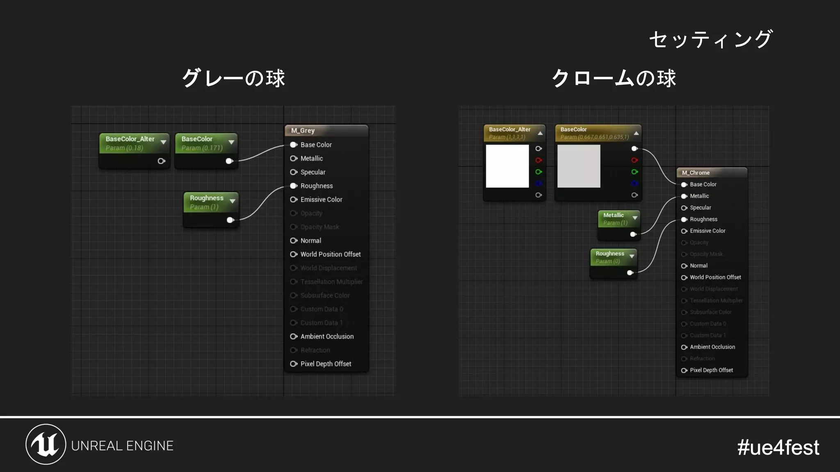This screenshot has width=840, height=472.
Task: Click Custom Data 0 label on M_Grey
Action: (322, 309)
